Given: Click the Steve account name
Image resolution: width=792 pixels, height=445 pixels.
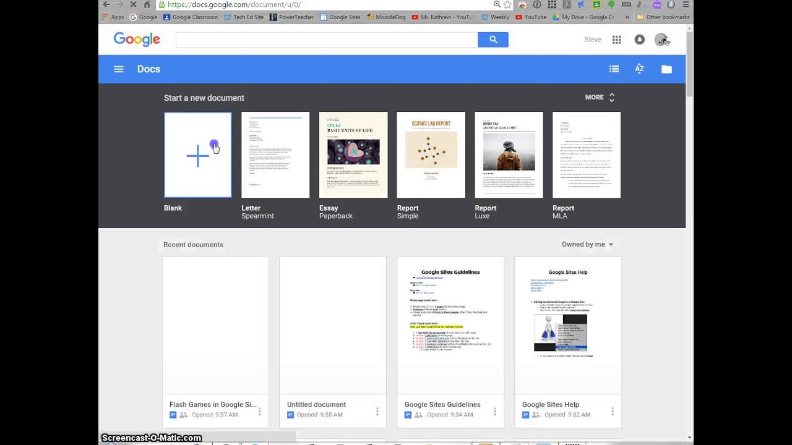Looking at the screenshot, I should (x=593, y=40).
